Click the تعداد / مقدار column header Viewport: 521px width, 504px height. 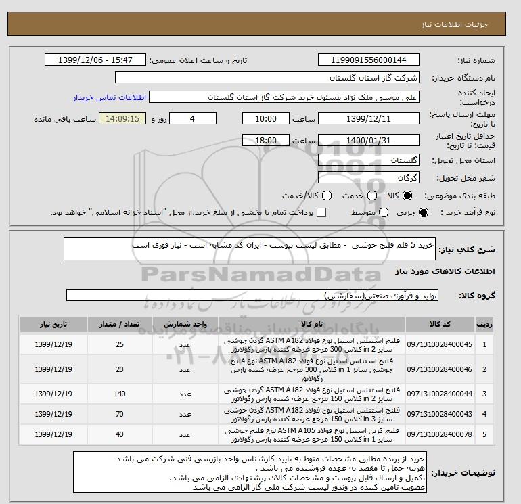(x=120, y=324)
